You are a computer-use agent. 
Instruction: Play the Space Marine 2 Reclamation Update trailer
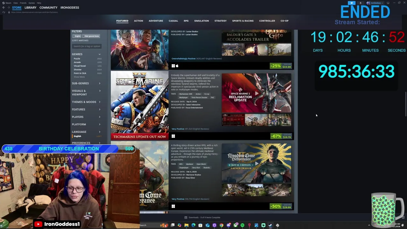pyautogui.click(x=256, y=93)
